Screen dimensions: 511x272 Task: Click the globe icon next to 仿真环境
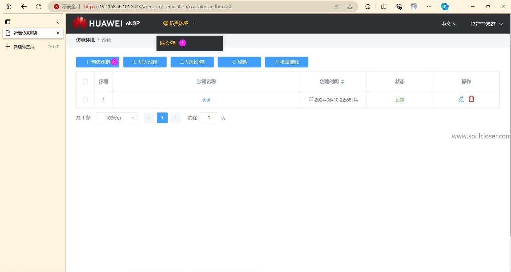165,23
